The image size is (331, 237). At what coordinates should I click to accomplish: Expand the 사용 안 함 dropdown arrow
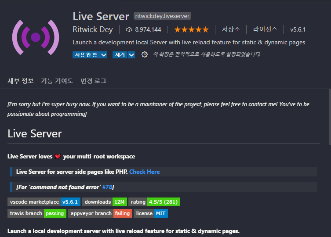point(104,55)
